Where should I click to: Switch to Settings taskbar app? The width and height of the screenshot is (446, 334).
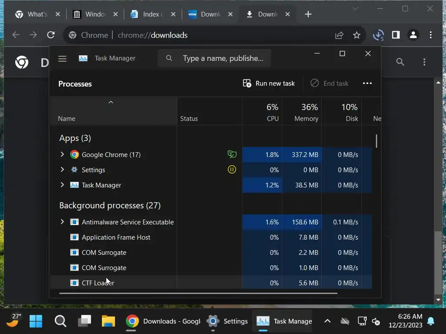click(227, 321)
